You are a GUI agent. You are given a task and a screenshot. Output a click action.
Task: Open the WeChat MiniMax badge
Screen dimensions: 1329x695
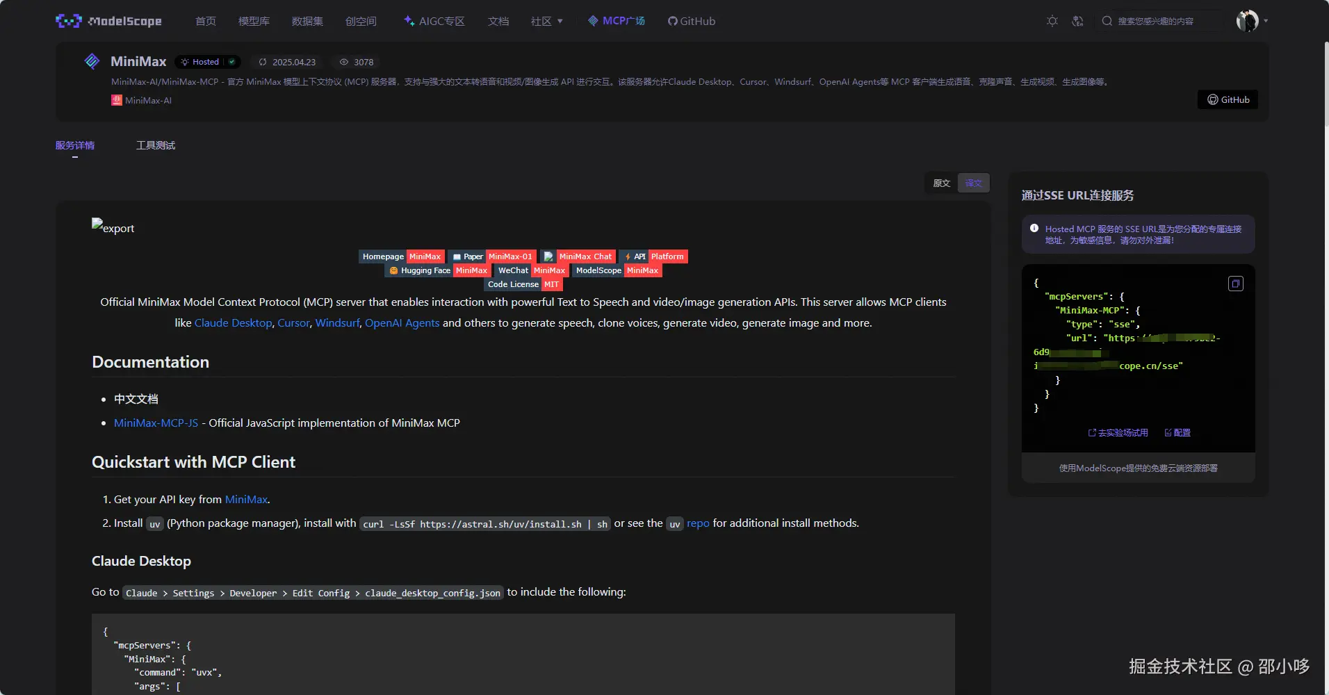tap(532, 270)
